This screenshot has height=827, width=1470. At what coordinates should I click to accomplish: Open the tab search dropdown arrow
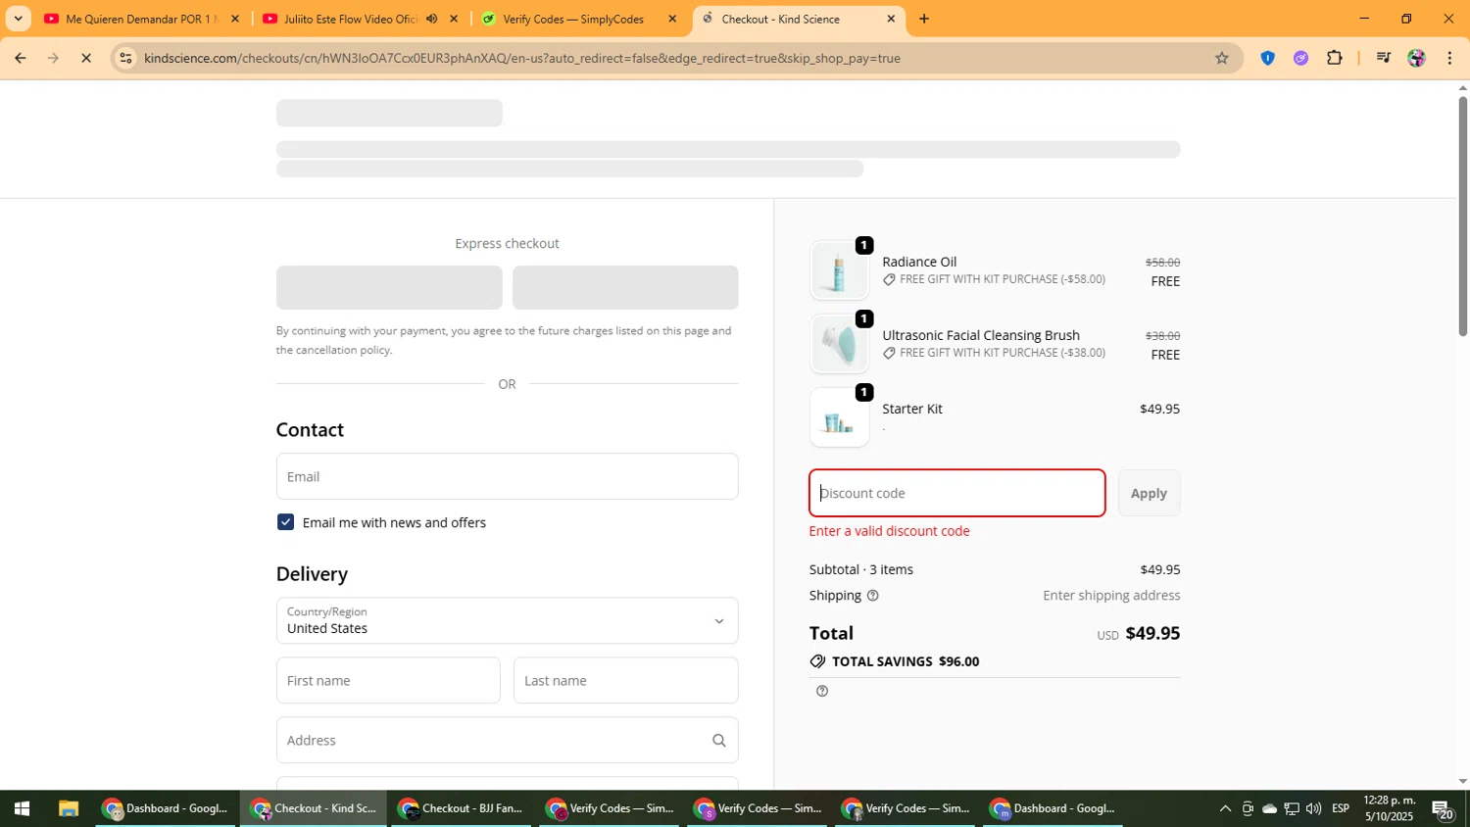pos(18,19)
